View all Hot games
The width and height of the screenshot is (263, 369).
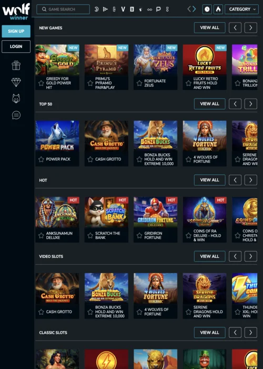pos(209,180)
